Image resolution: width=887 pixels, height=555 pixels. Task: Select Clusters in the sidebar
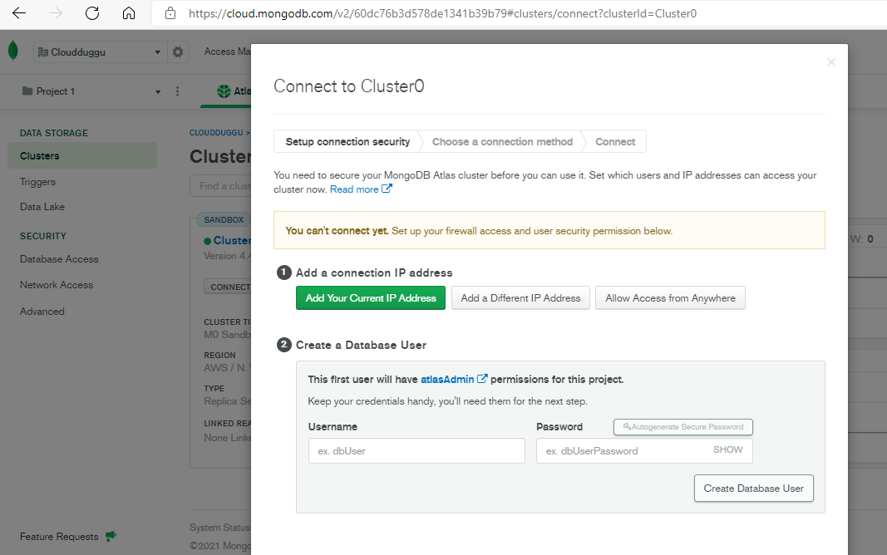tap(82, 155)
